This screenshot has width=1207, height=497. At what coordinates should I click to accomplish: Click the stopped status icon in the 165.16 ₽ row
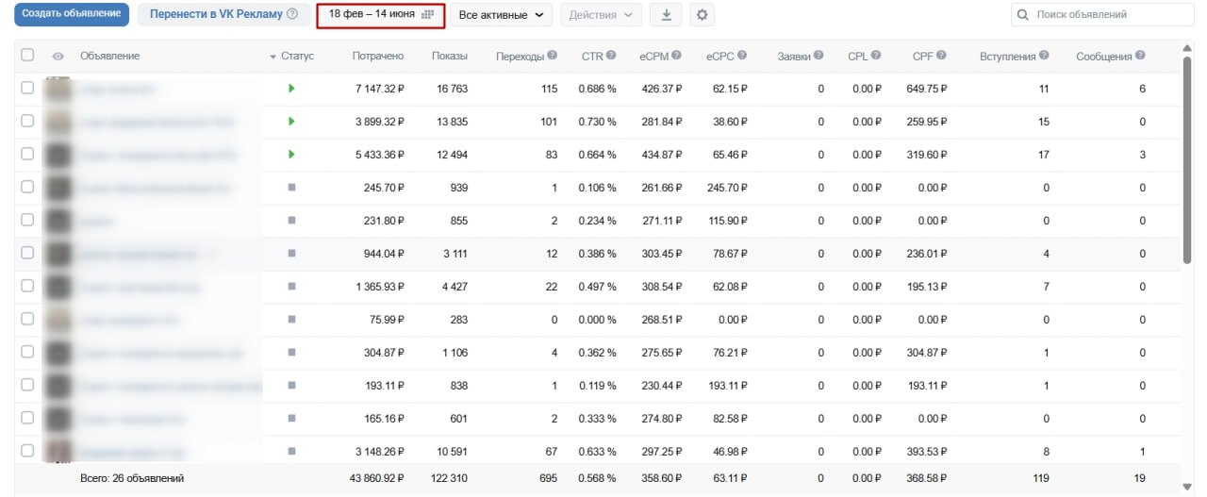[x=291, y=418]
